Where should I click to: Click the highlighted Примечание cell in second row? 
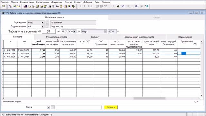[189, 53]
